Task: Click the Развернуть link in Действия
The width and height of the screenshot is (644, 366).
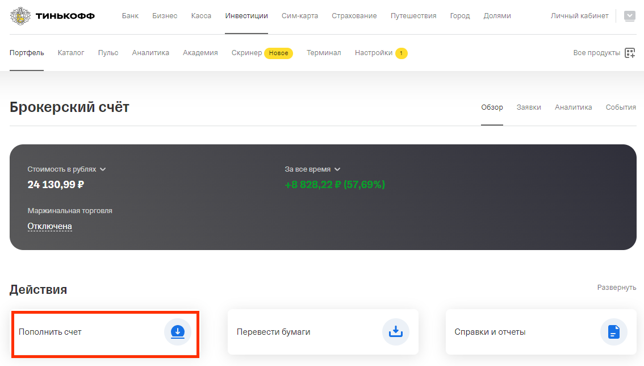Action: click(x=617, y=288)
